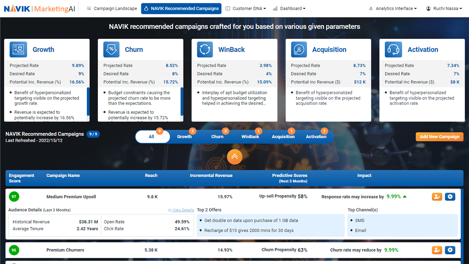Click the Impact column header

(x=364, y=176)
